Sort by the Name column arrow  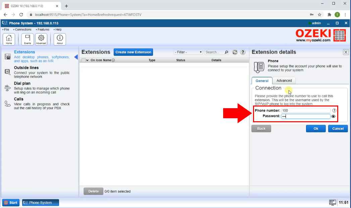tap(113, 60)
